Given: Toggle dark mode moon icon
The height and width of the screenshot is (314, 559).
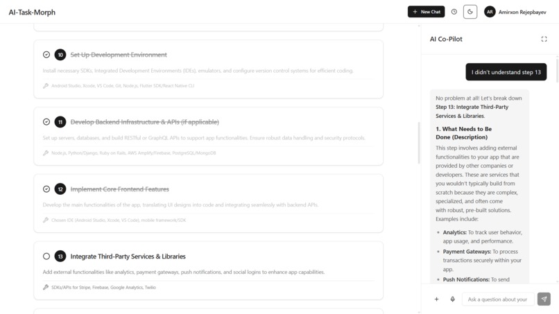Looking at the screenshot, I should tap(470, 12).
